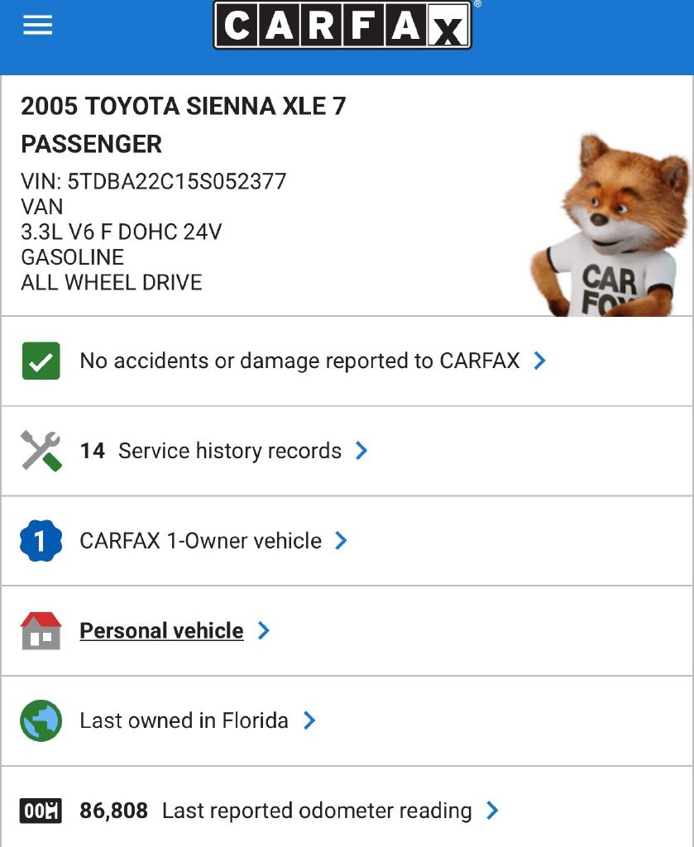Click the wrench service history icon
Screen dimensions: 694x847
click(41, 451)
